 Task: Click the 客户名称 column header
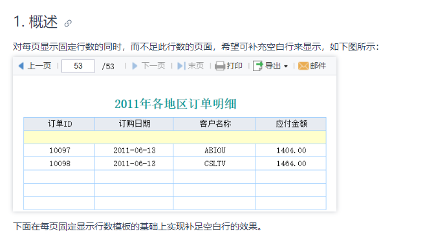[215, 124]
